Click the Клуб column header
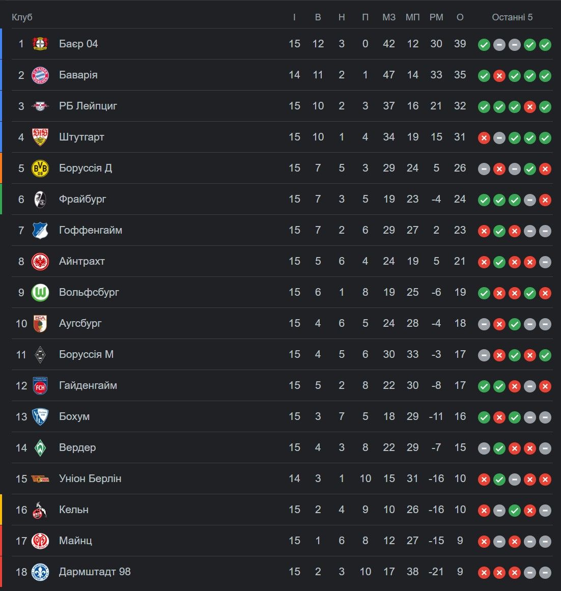 click(x=22, y=17)
